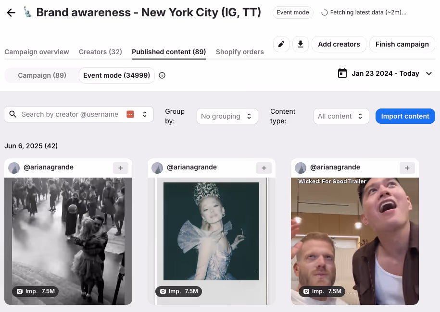Screen dimensions: 440x312
Task: Open the All content type dropdown
Action: click(x=341, y=116)
